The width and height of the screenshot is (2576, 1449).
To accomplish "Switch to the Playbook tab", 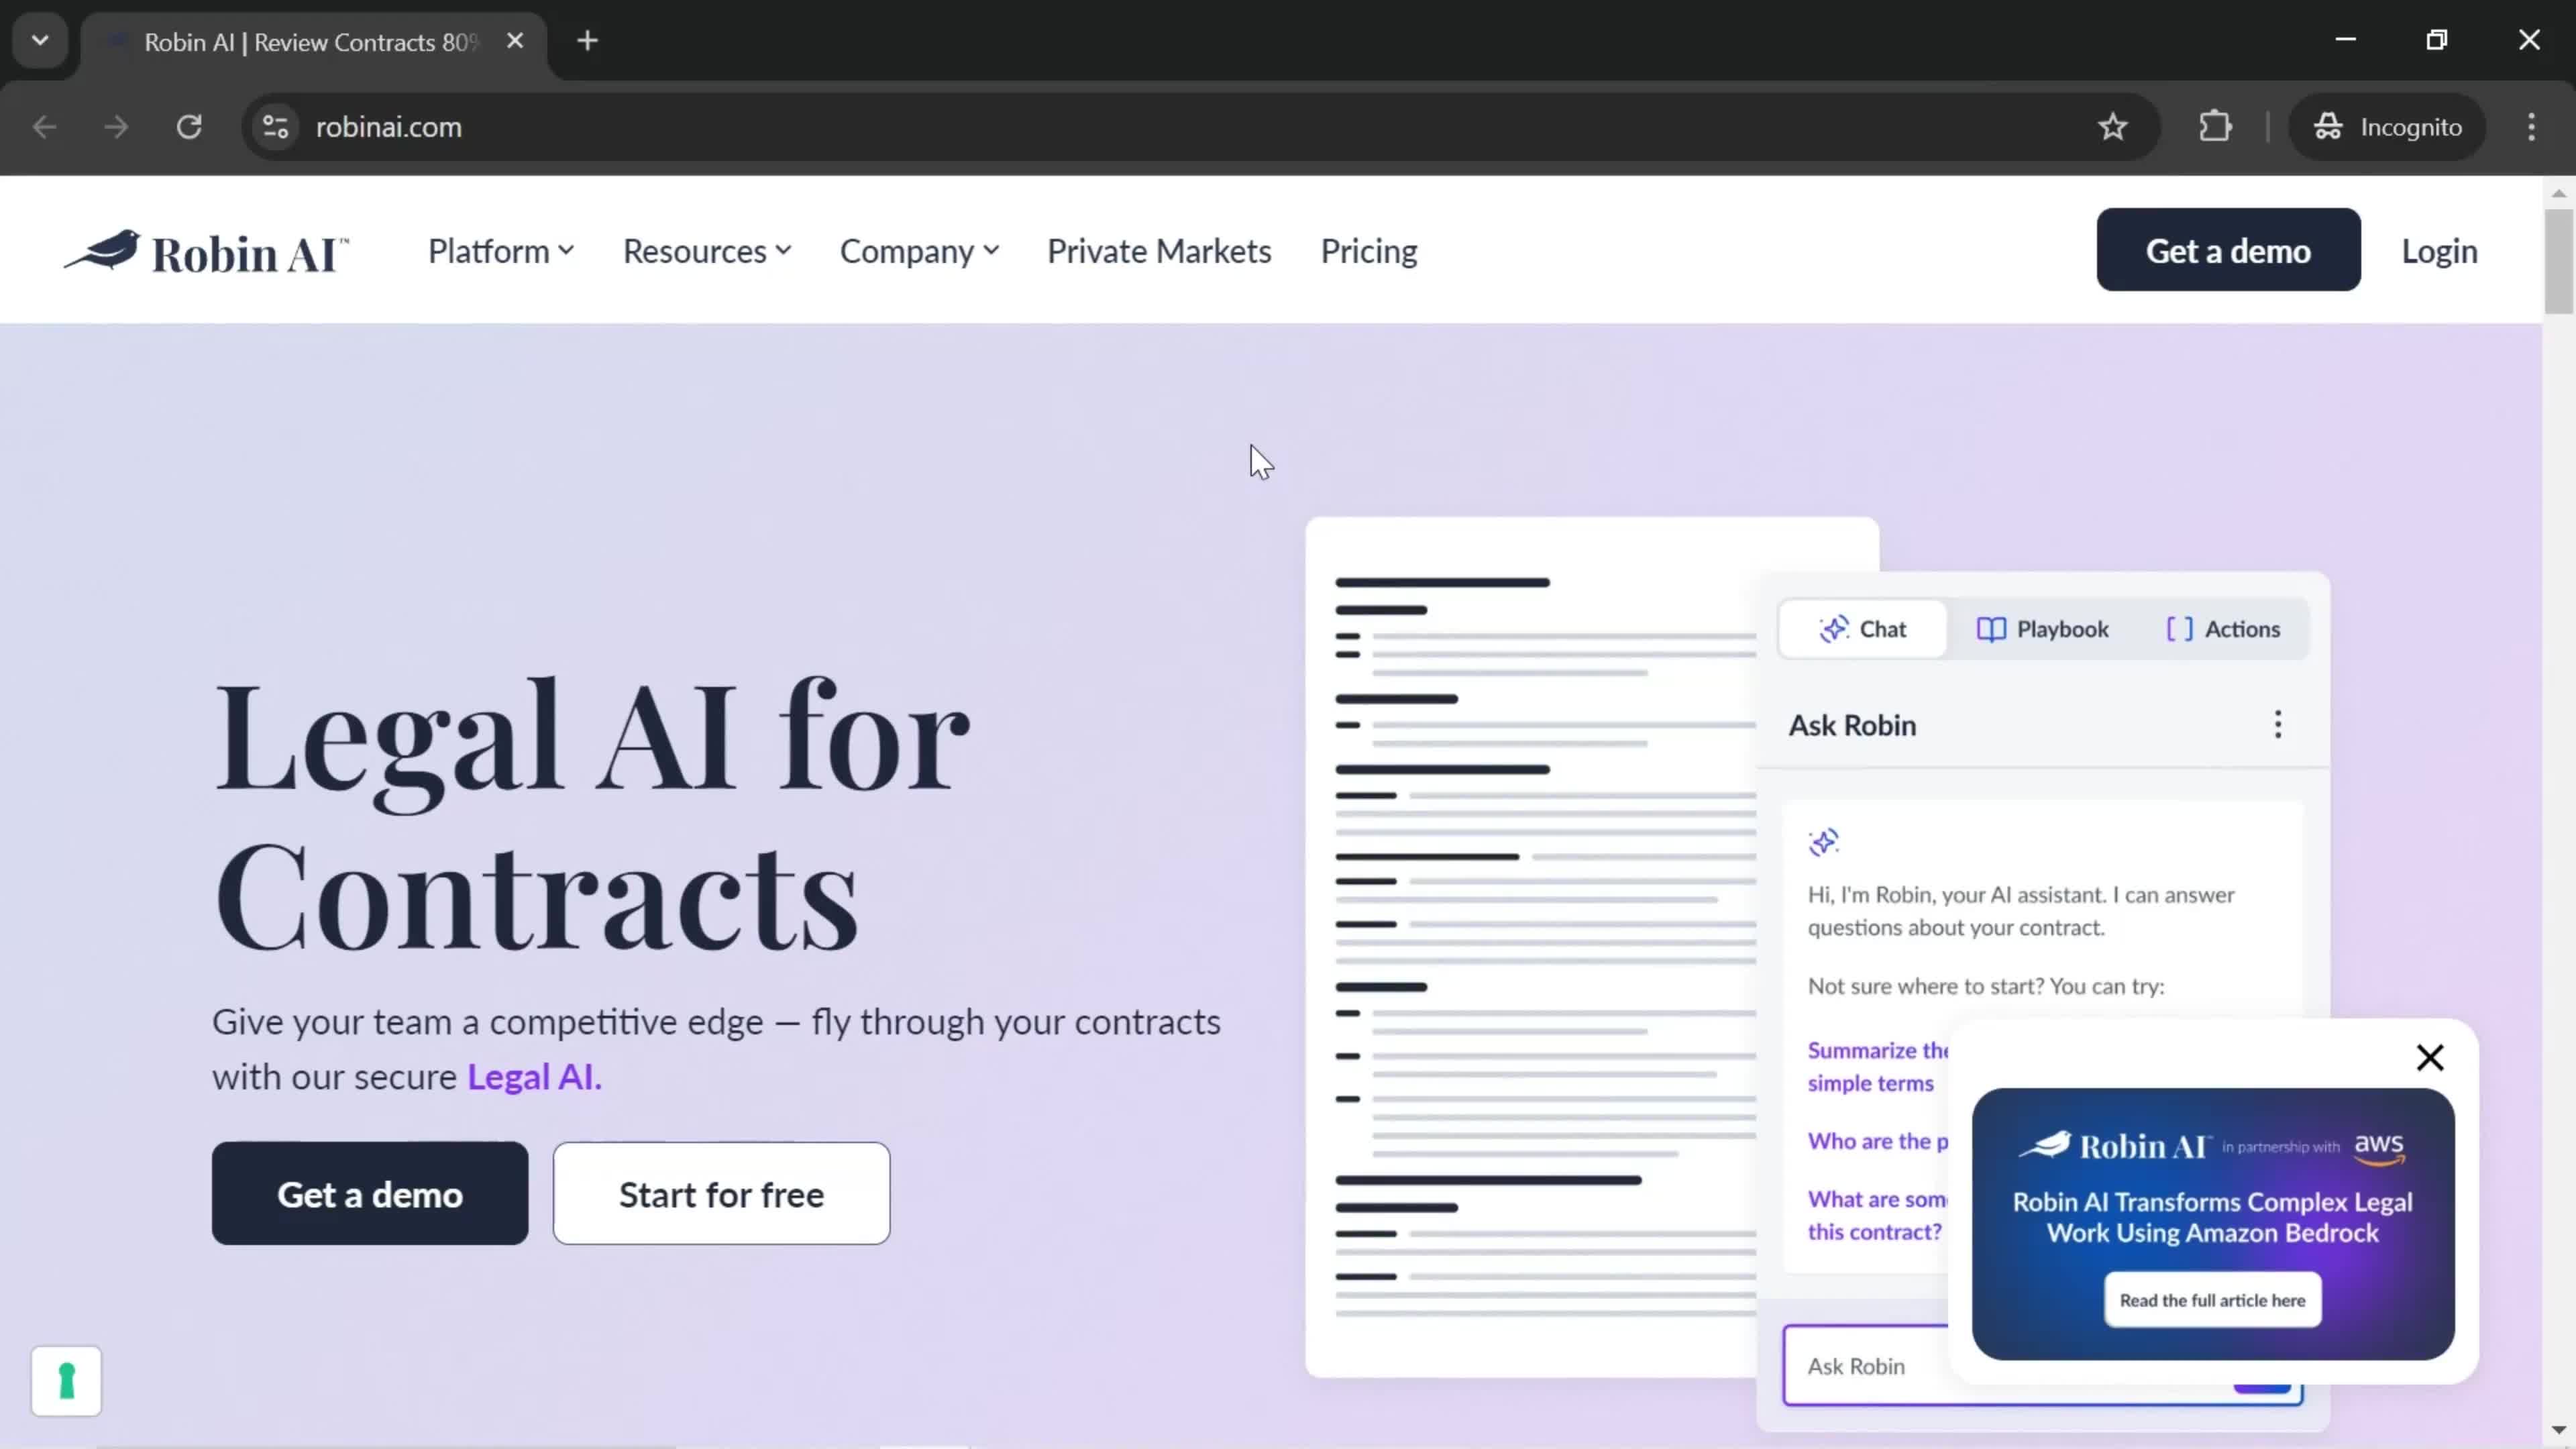I will 2043,628.
